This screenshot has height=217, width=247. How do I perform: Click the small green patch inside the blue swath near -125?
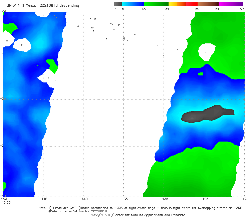click(x=201, y=74)
